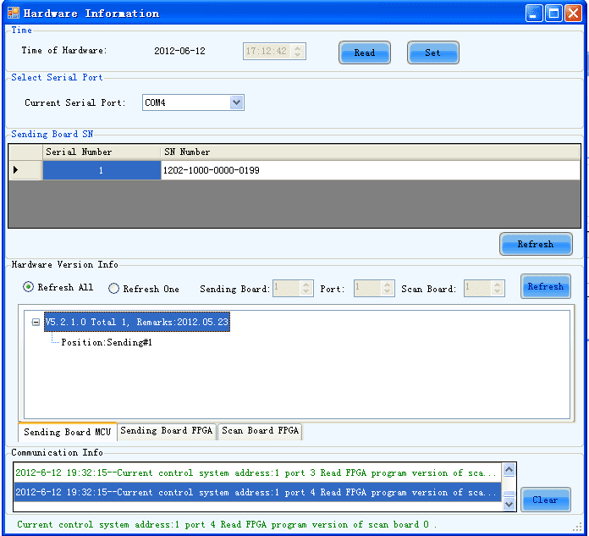Select the Refresh One radio button
589x536 pixels.
click(x=114, y=289)
